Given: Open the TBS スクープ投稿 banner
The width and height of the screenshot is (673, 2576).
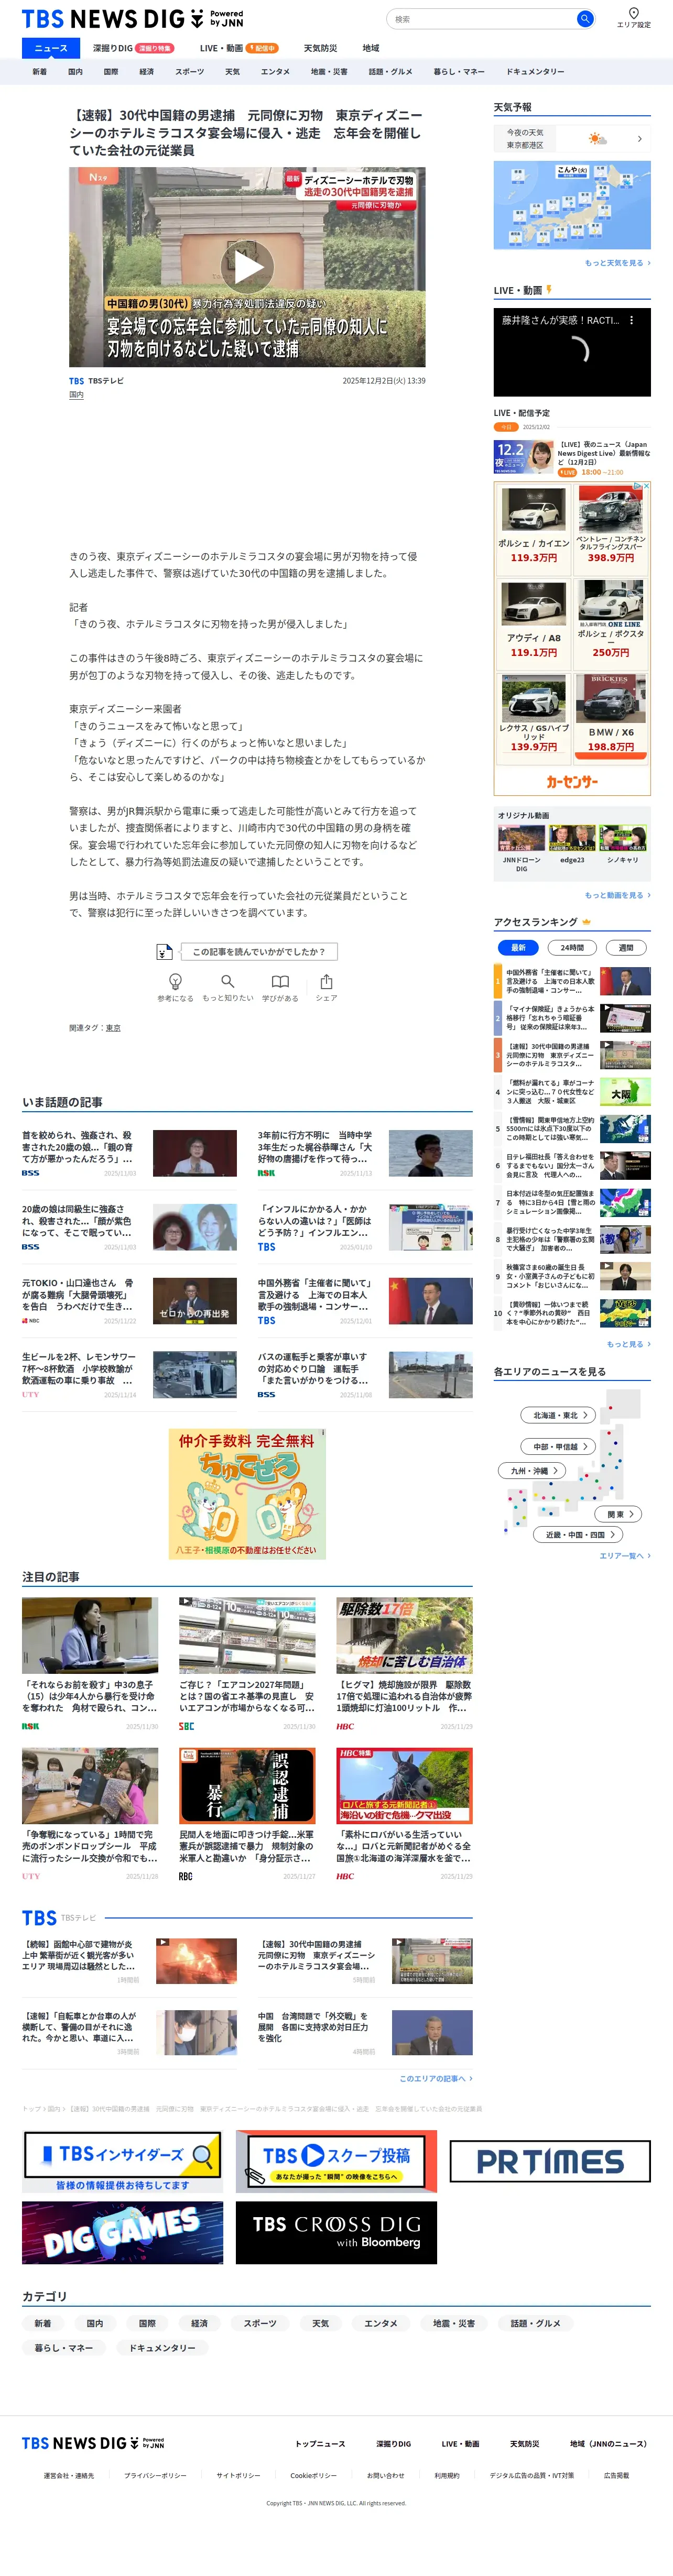Looking at the screenshot, I should pos(337,2161).
